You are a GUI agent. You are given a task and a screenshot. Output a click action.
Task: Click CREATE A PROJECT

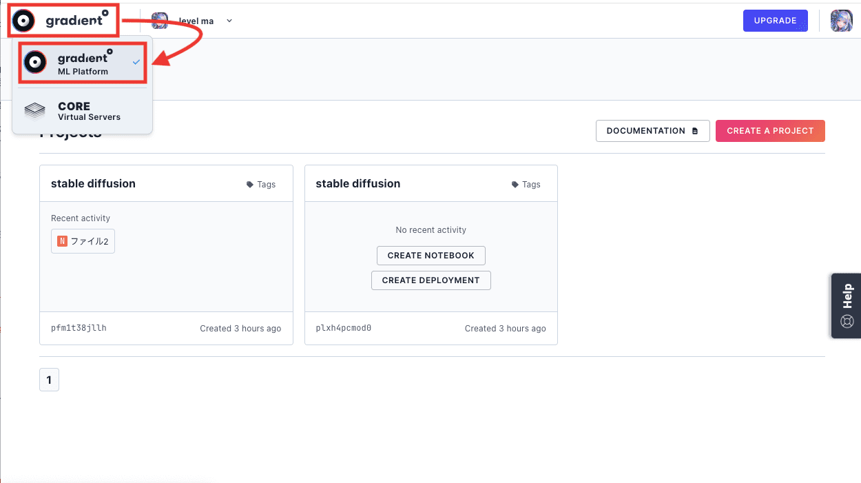tap(770, 131)
